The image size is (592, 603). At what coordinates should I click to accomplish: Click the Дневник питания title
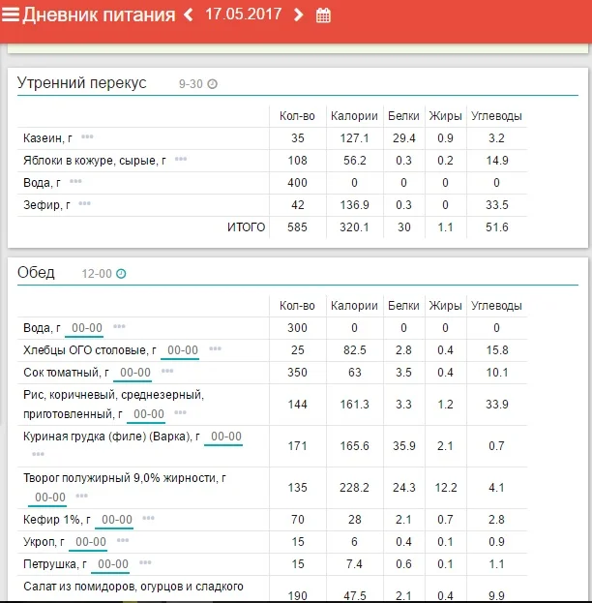[x=99, y=15]
